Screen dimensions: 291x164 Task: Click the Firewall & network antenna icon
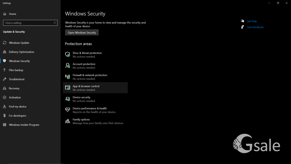tap(68, 77)
